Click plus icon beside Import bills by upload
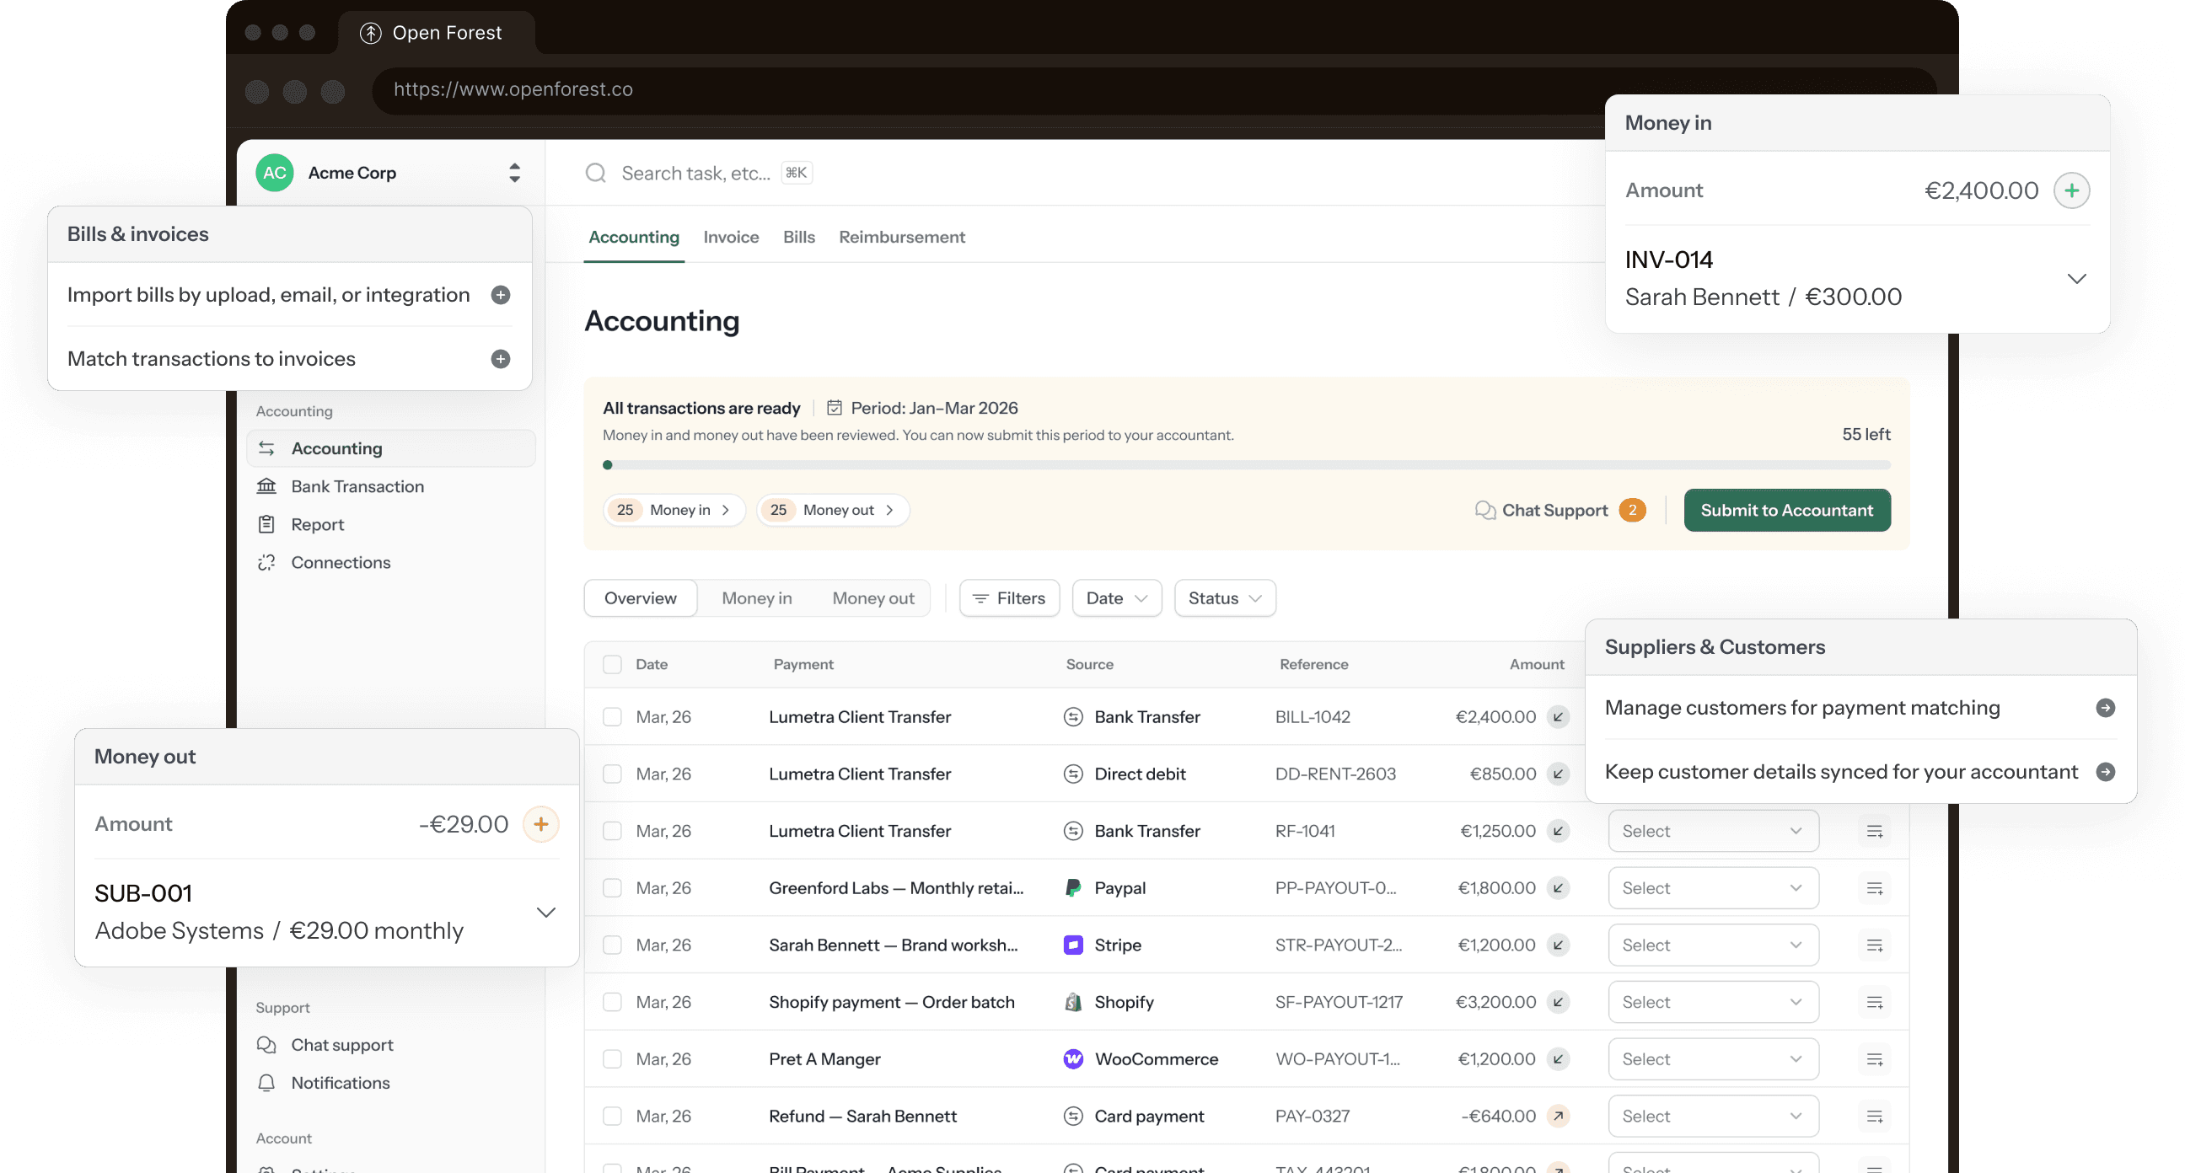 pyautogui.click(x=501, y=295)
